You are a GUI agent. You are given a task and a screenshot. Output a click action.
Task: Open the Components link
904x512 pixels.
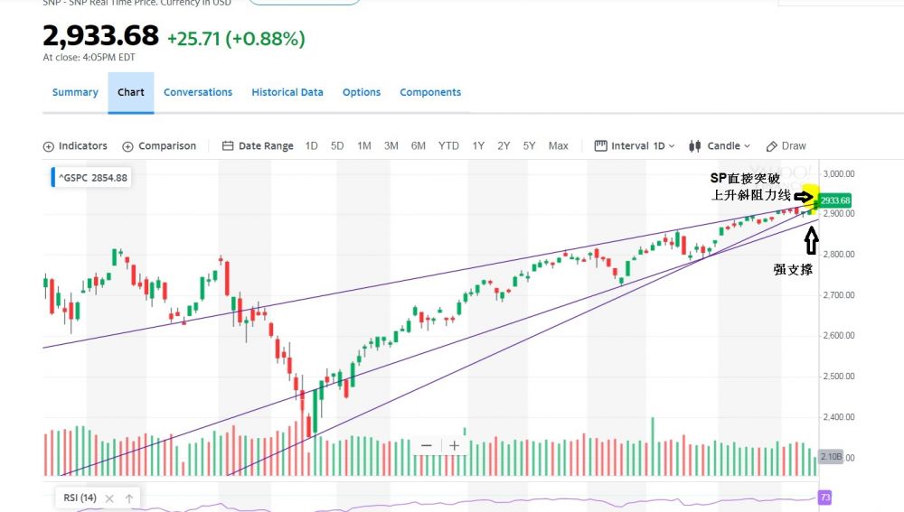click(430, 92)
